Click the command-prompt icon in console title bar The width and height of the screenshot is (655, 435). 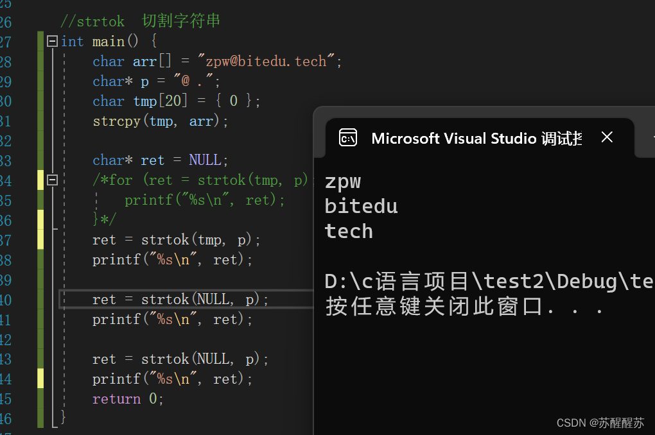coord(347,137)
